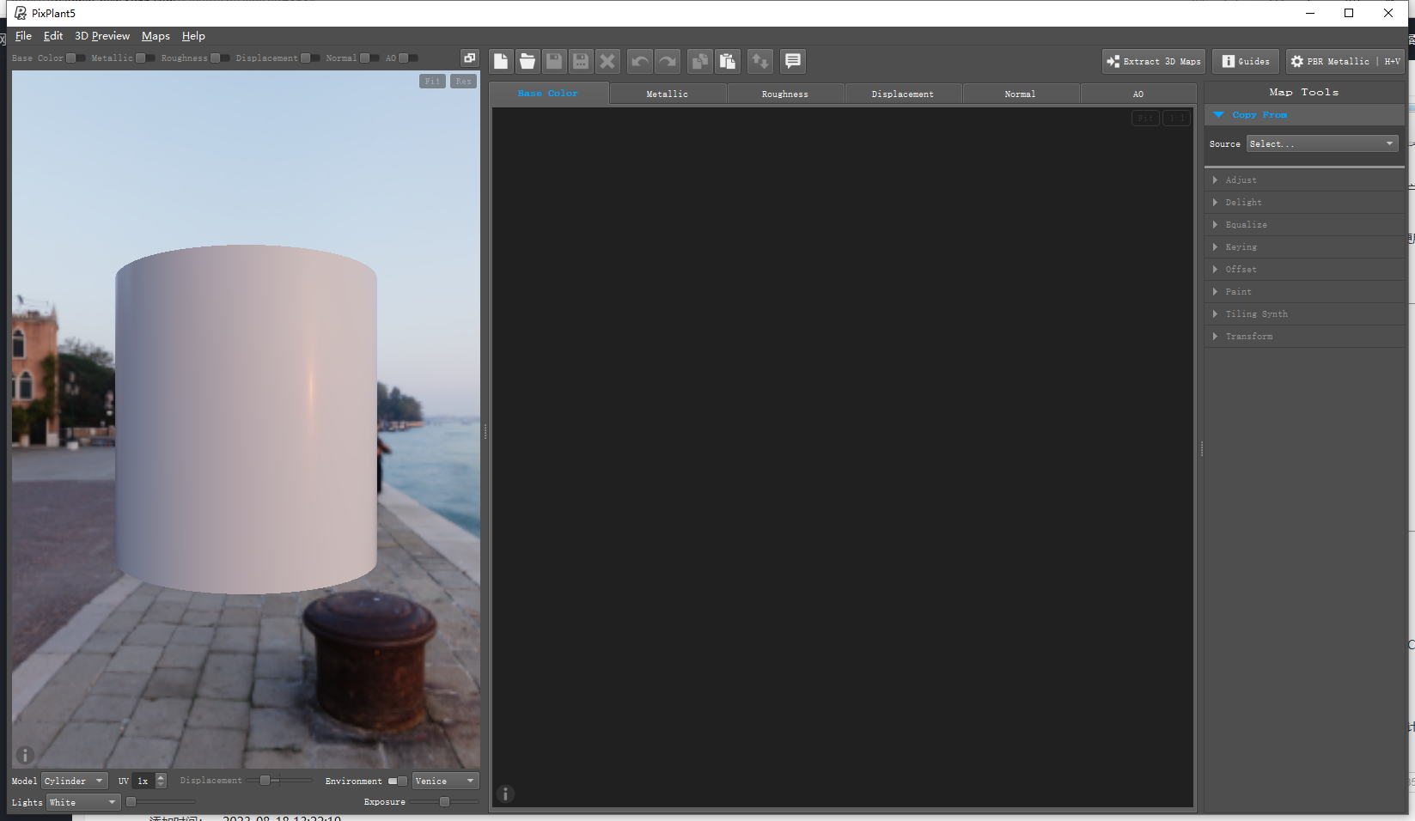
Task: Open the Environment Venice dropdown
Action: (445, 781)
